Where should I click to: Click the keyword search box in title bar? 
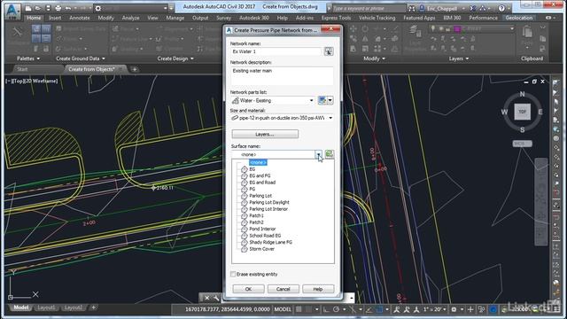tap(369, 8)
